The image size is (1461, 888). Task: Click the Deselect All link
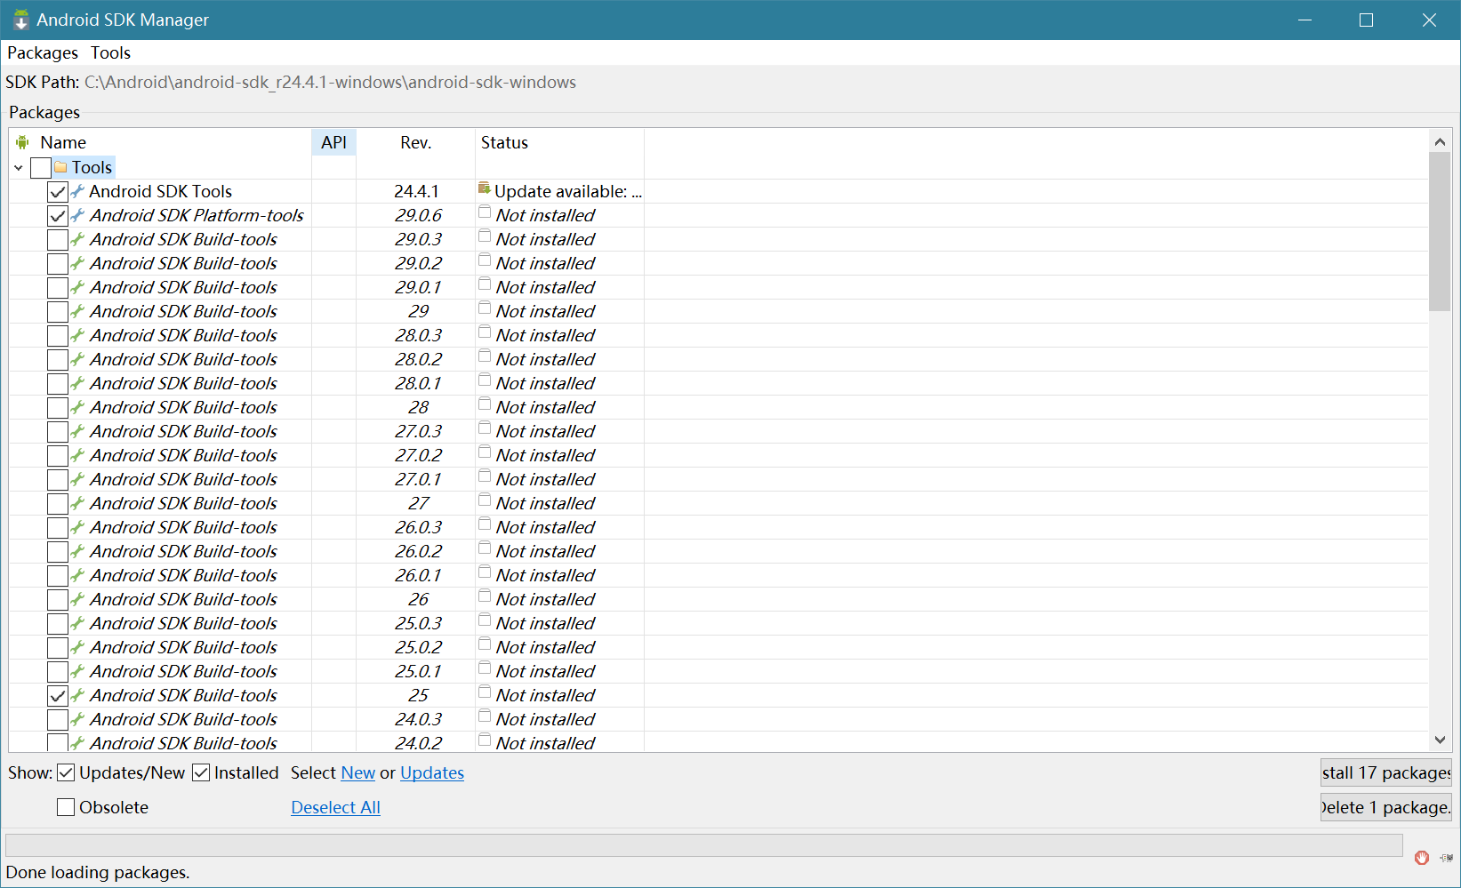tap(335, 808)
